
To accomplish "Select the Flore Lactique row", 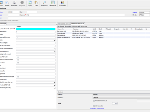I will 104,33.
